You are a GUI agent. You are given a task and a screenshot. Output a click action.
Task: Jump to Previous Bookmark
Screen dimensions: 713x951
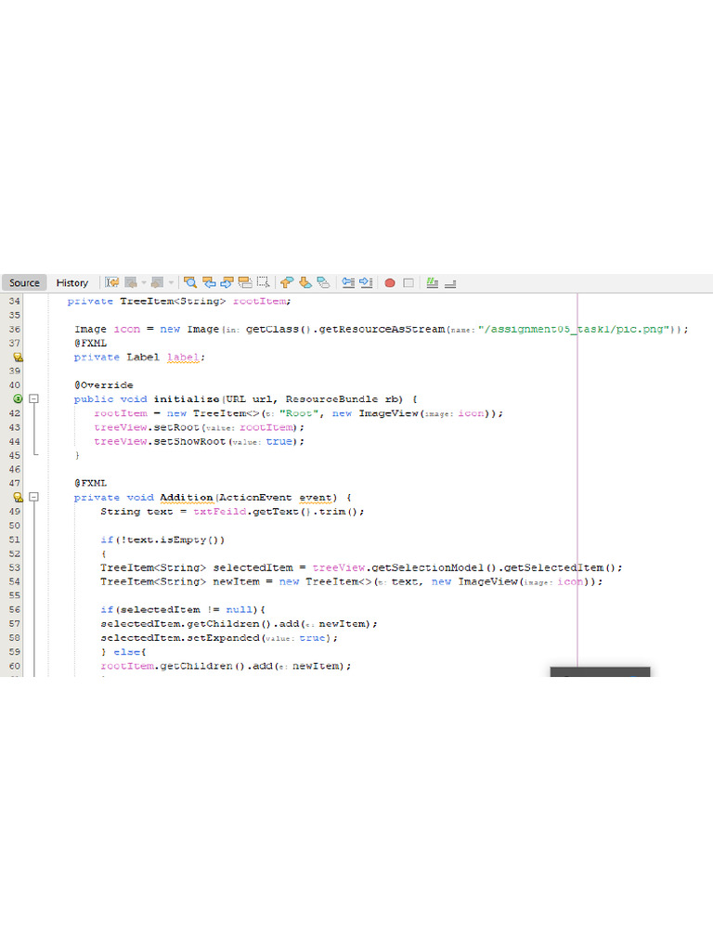pos(287,282)
